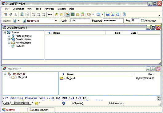Click the Help question mark icon
Viewport: 163px width, 113px height.
124,14
